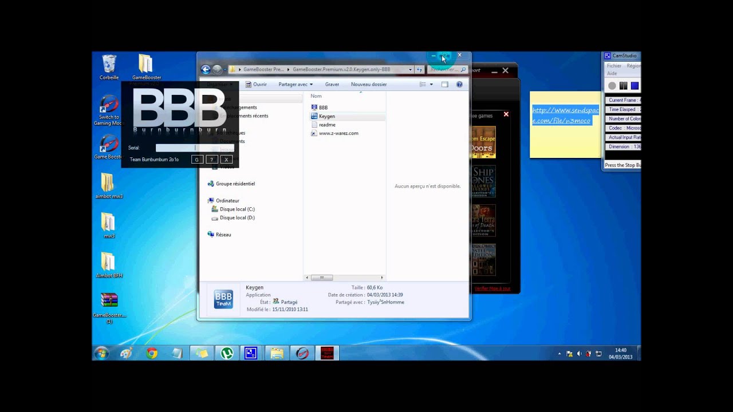Select the Aimbot BFH desktop folder
This screenshot has width=733, height=412.
click(109, 265)
